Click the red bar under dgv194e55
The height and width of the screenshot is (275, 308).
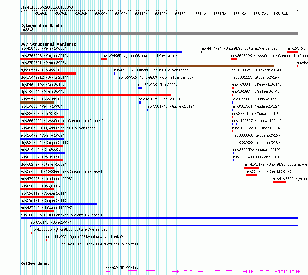pyautogui.click(x=96, y=95)
